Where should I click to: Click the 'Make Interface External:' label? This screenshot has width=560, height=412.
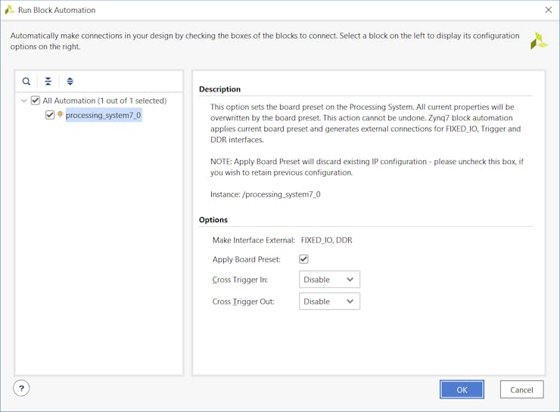[254, 240]
